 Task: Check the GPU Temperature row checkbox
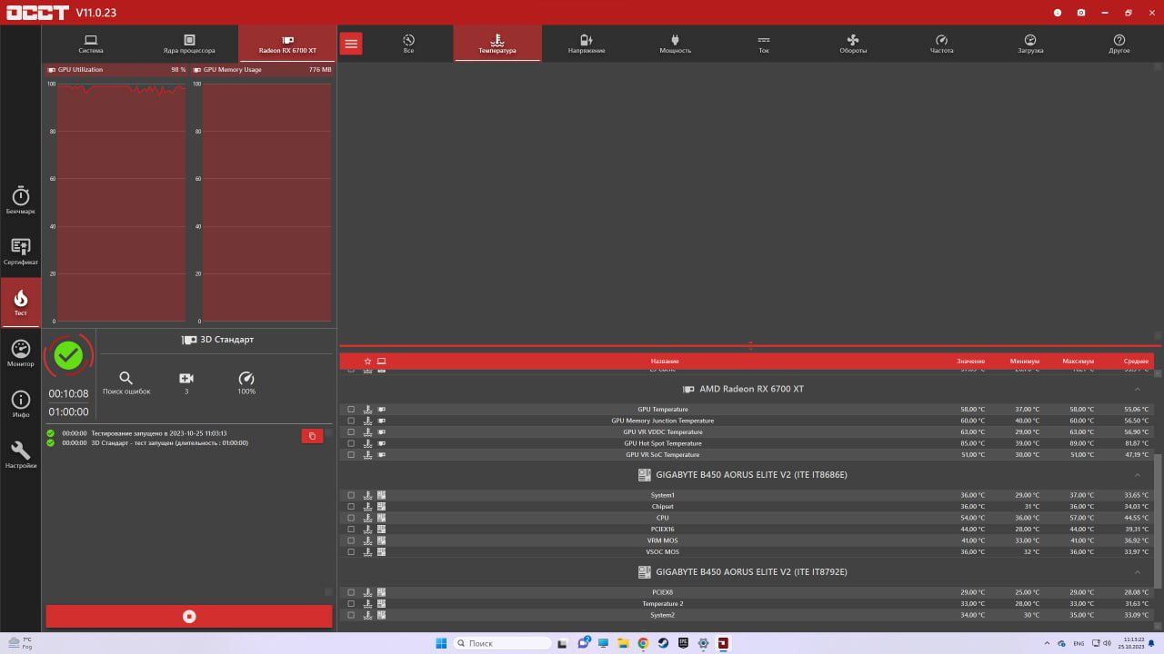(351, 410)
